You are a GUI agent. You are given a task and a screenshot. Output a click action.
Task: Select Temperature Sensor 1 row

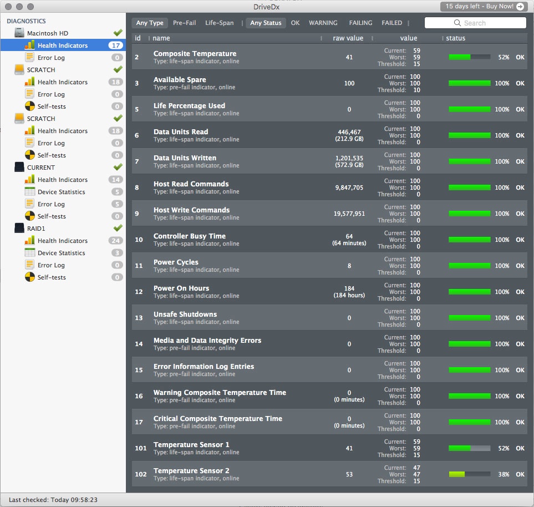(330, 448)
